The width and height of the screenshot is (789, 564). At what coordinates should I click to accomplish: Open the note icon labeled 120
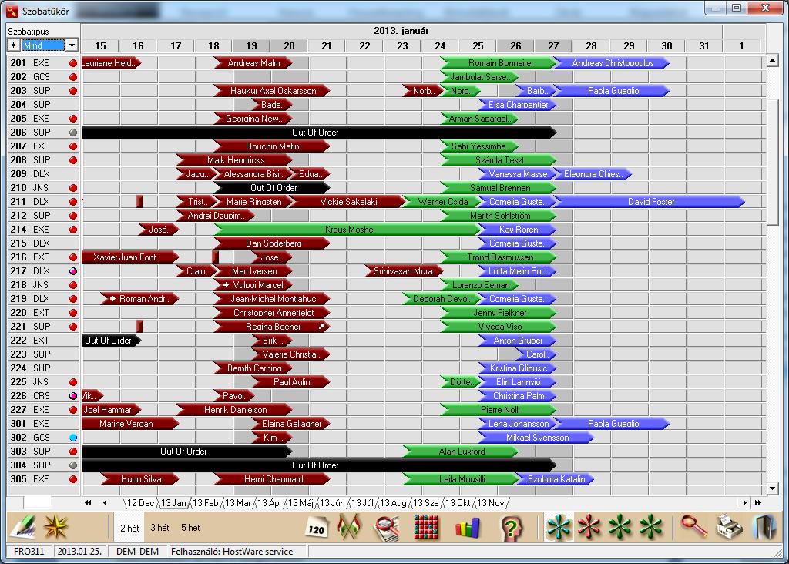tap(316, 529)
